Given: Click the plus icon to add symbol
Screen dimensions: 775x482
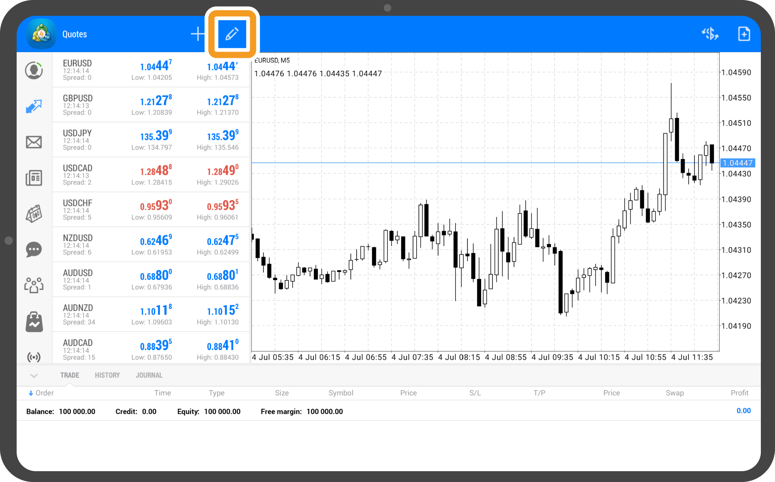Looking at the screenshot, I should [197, 34].
